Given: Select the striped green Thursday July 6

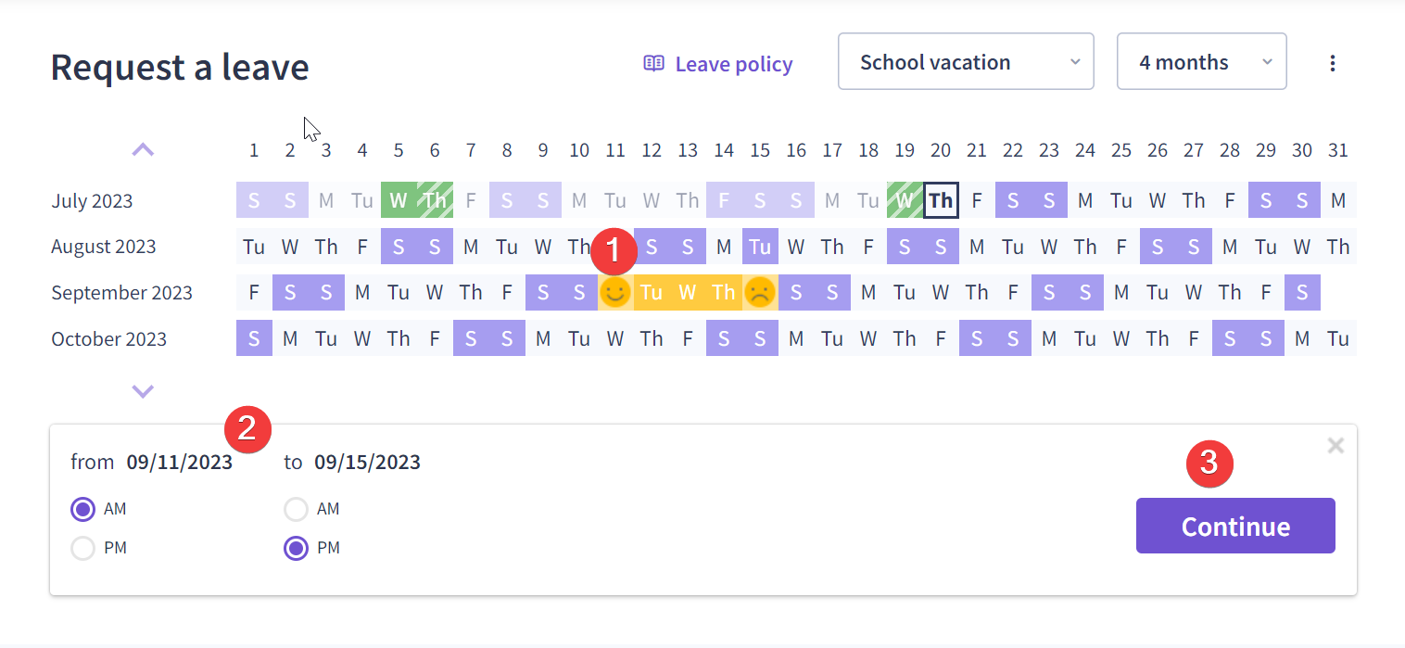Looking at the screenshot, I should coord(435,200).
